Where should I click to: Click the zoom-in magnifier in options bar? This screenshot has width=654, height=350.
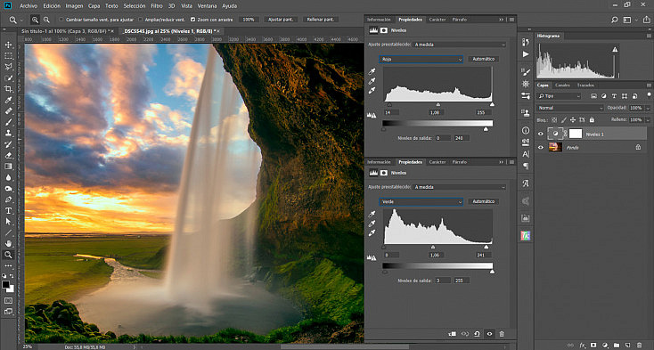[35, 20]
